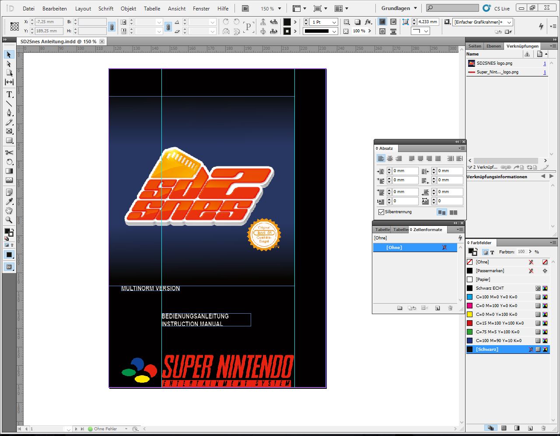This screenshot has height=436, width=560.
Task: Toggle left-align paragraph button in Absatz
Action: tap(381, 159)
